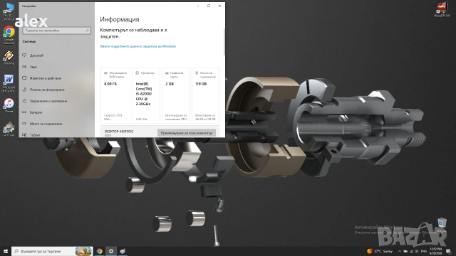Open the Windows security details link

tap(138, 46)
